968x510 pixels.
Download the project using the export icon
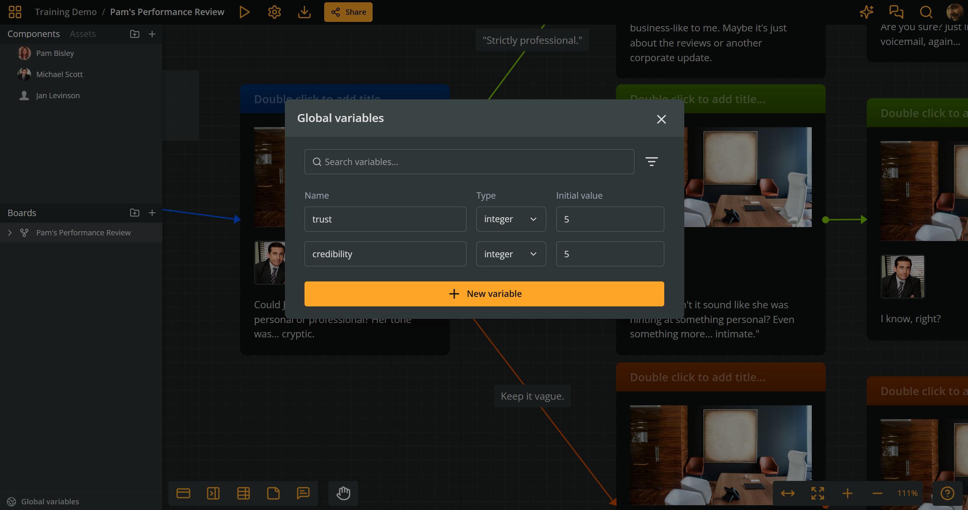coord(304,12)
